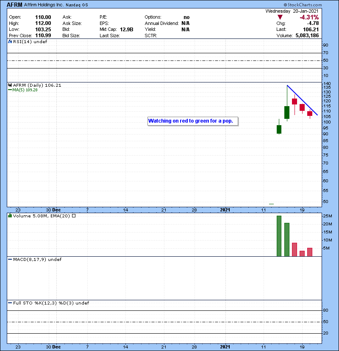The image size is (339, 351).
Task: Click the Low value 103.25
Action: tap(43, 30)
